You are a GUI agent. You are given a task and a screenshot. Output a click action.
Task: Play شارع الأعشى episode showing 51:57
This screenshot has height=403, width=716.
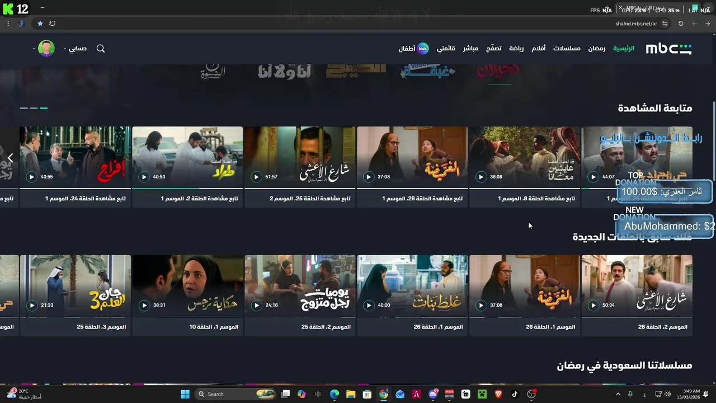256,177
